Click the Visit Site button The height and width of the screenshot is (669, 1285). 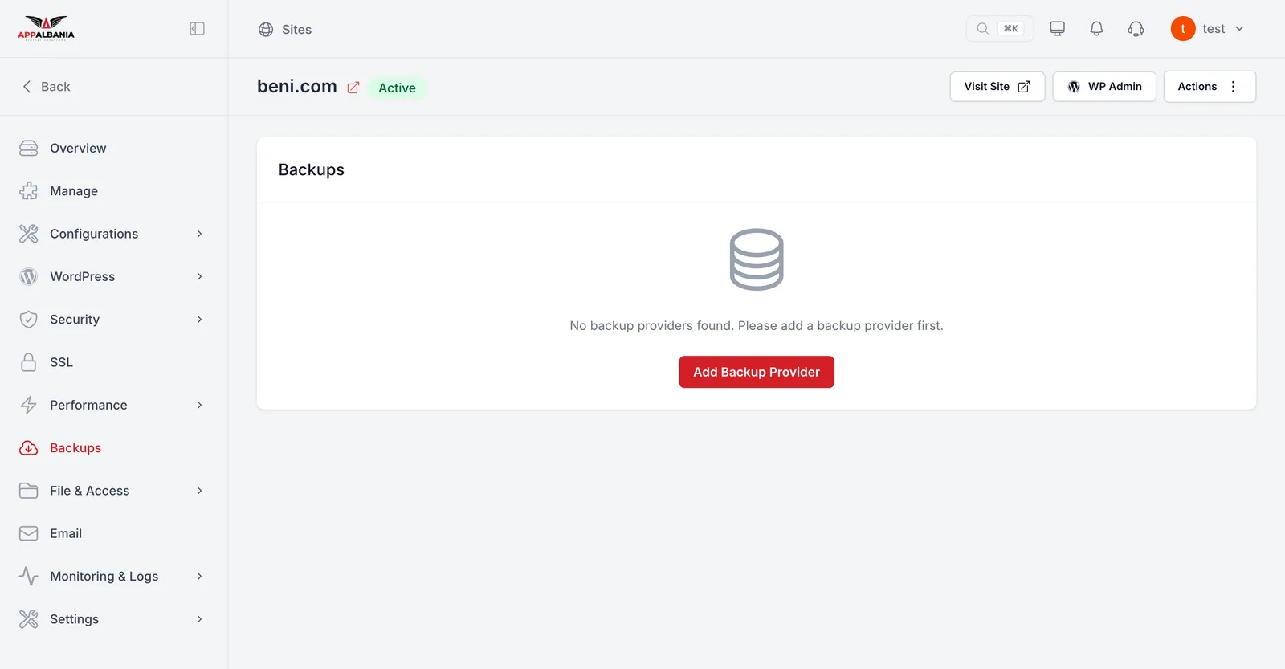(x=997, y=87)
